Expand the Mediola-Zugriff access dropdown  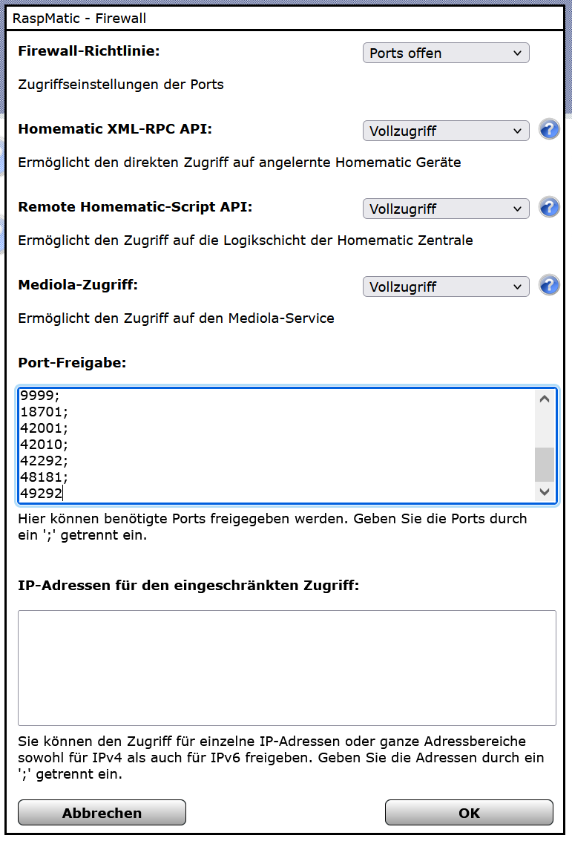pyautogui.click(x=445, y=287)
